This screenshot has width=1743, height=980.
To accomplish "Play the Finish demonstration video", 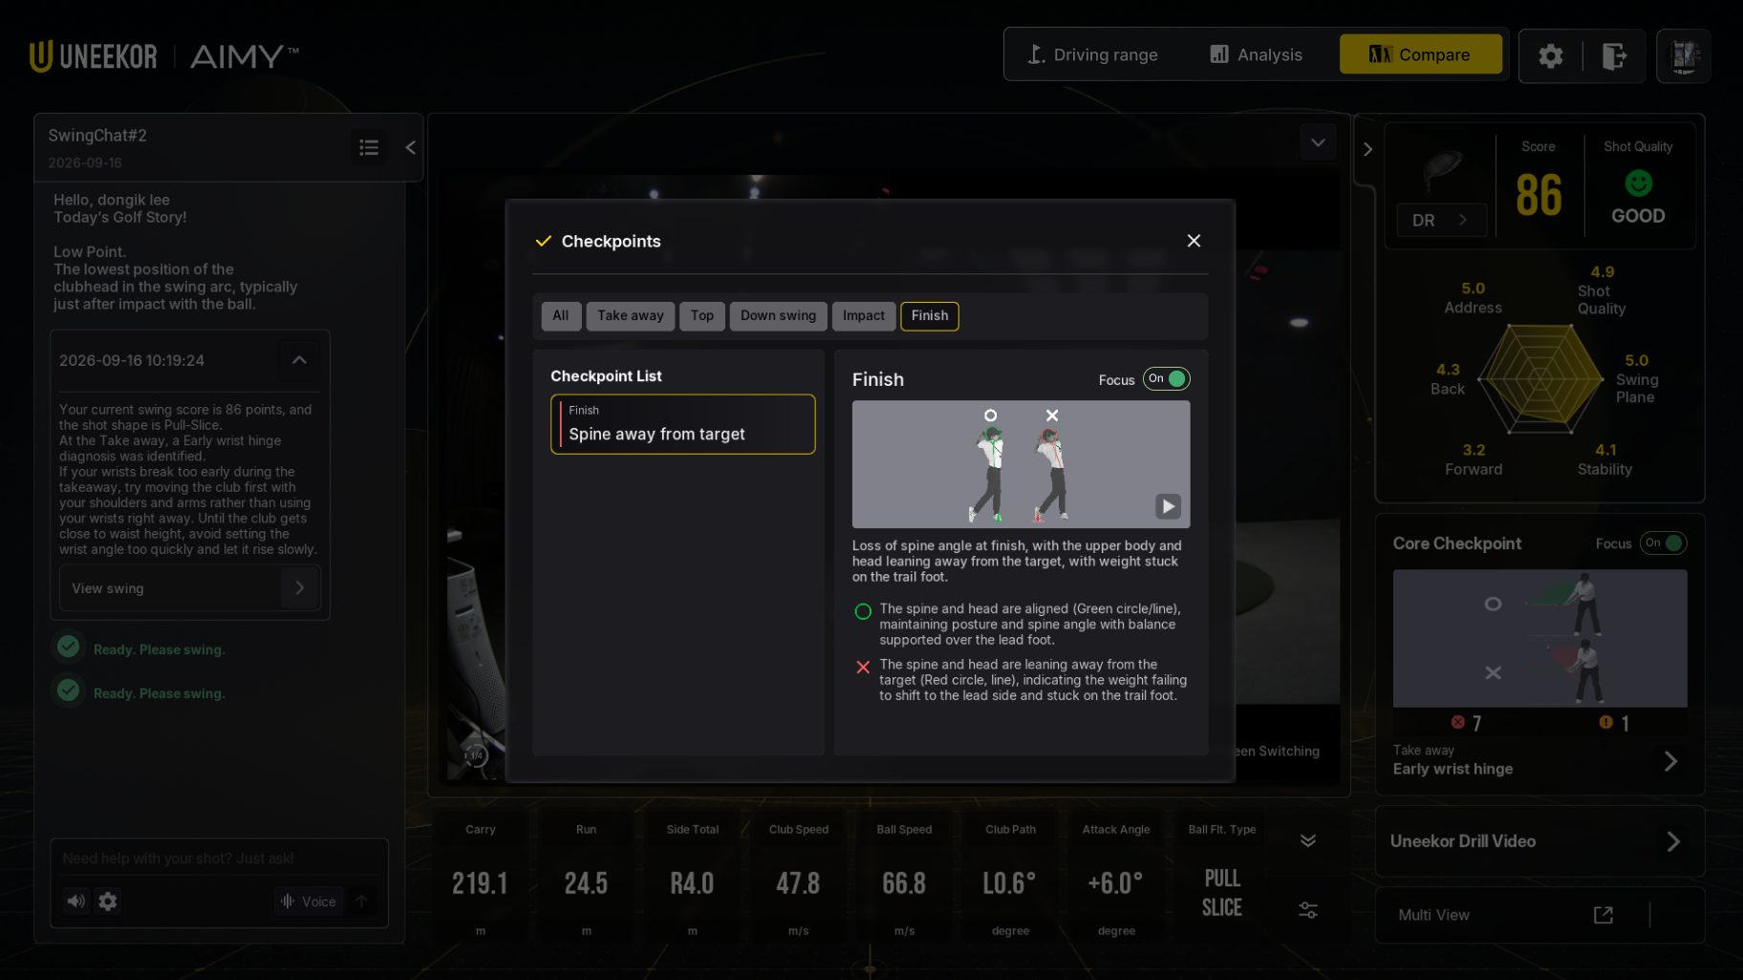I will [x=1168, y=506].
